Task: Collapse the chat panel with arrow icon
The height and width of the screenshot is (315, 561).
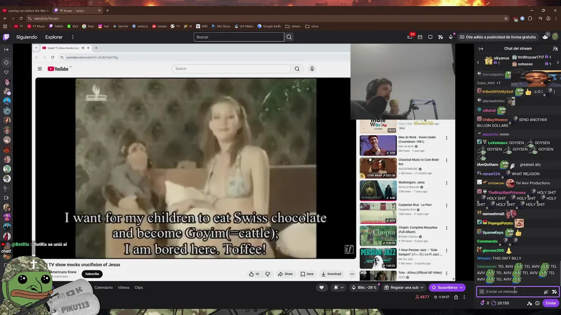Action: (x=481, y=49)
